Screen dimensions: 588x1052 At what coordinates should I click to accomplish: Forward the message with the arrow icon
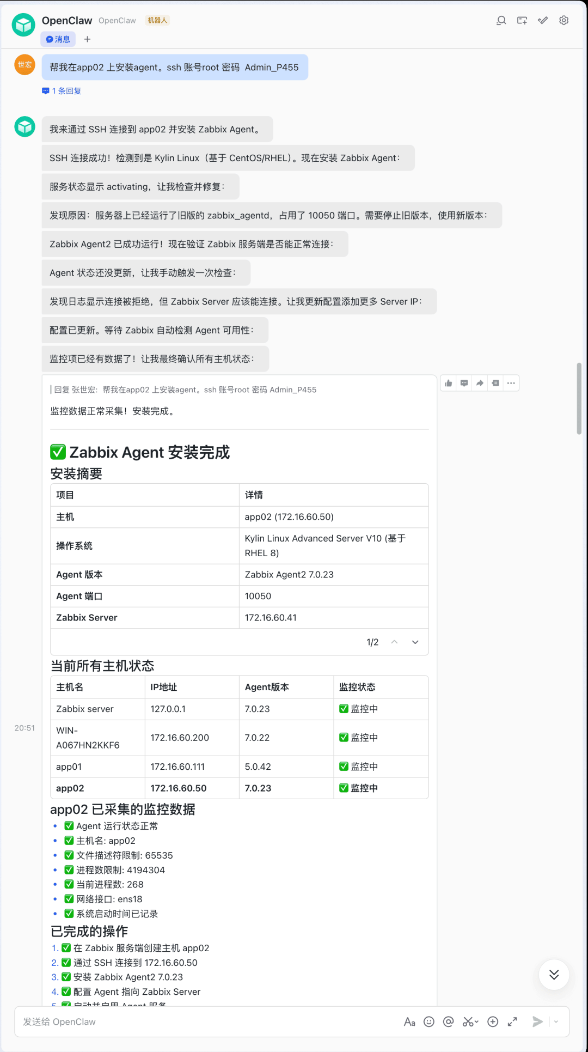[x=480, y=383]
